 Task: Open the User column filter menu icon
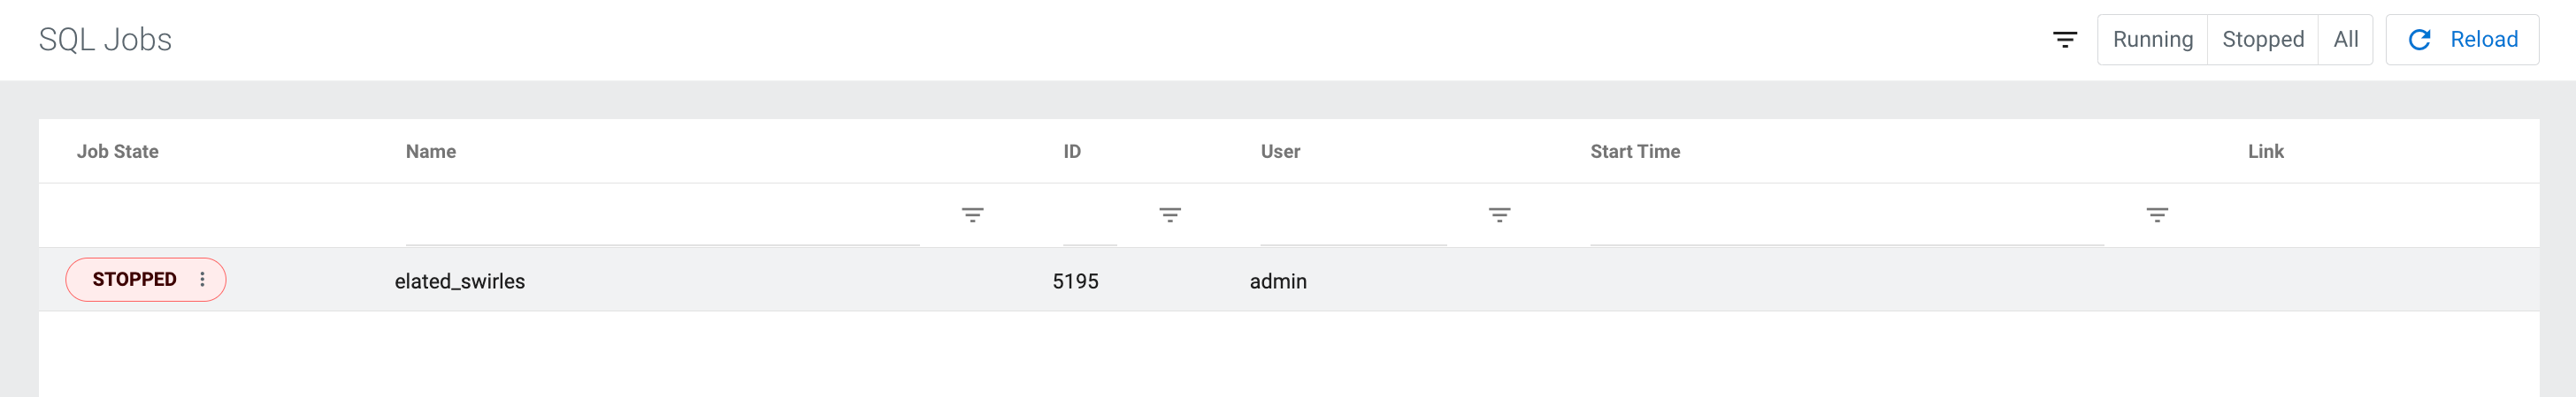pos(1499,215)
